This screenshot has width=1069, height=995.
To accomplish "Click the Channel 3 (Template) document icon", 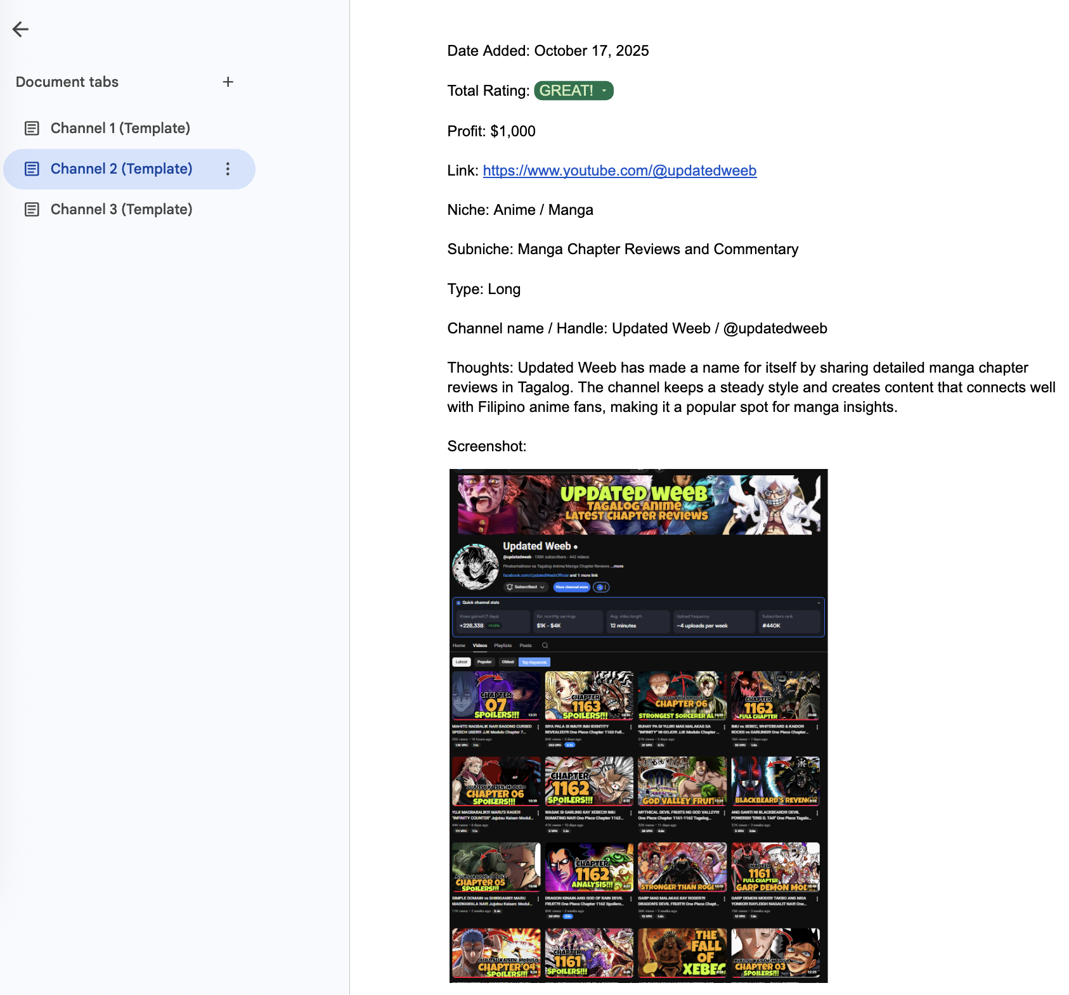I will point(32,210).
